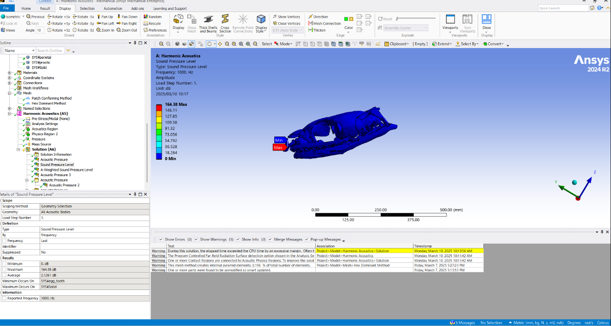Switch to the Selection tab
This screenshot has height=326, width=611.
point(87,8)
